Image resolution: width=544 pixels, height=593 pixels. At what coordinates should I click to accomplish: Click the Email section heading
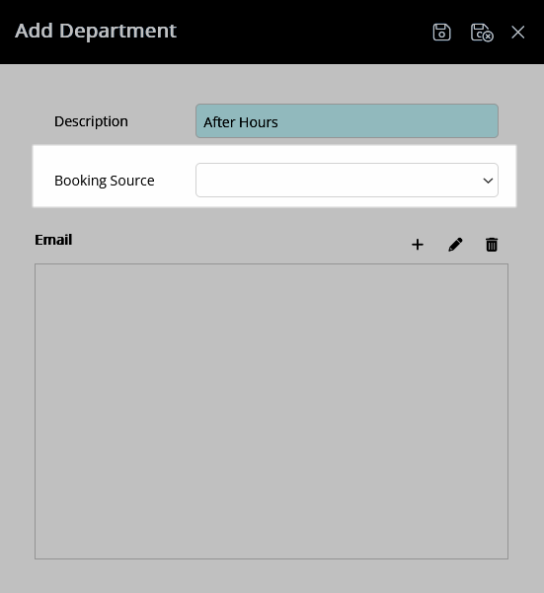point(53,240)
